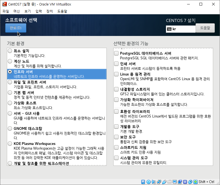Select the 최소 설치 environment
The height and width of the screenshot is (185, 220).
(x=10, y=51)
